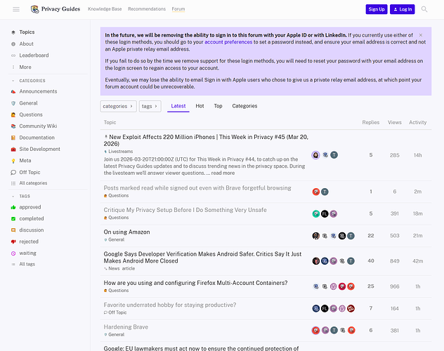Open the Off Topic badge under hobby topic
The image size is (444, 351).
(x=115, y=313)
